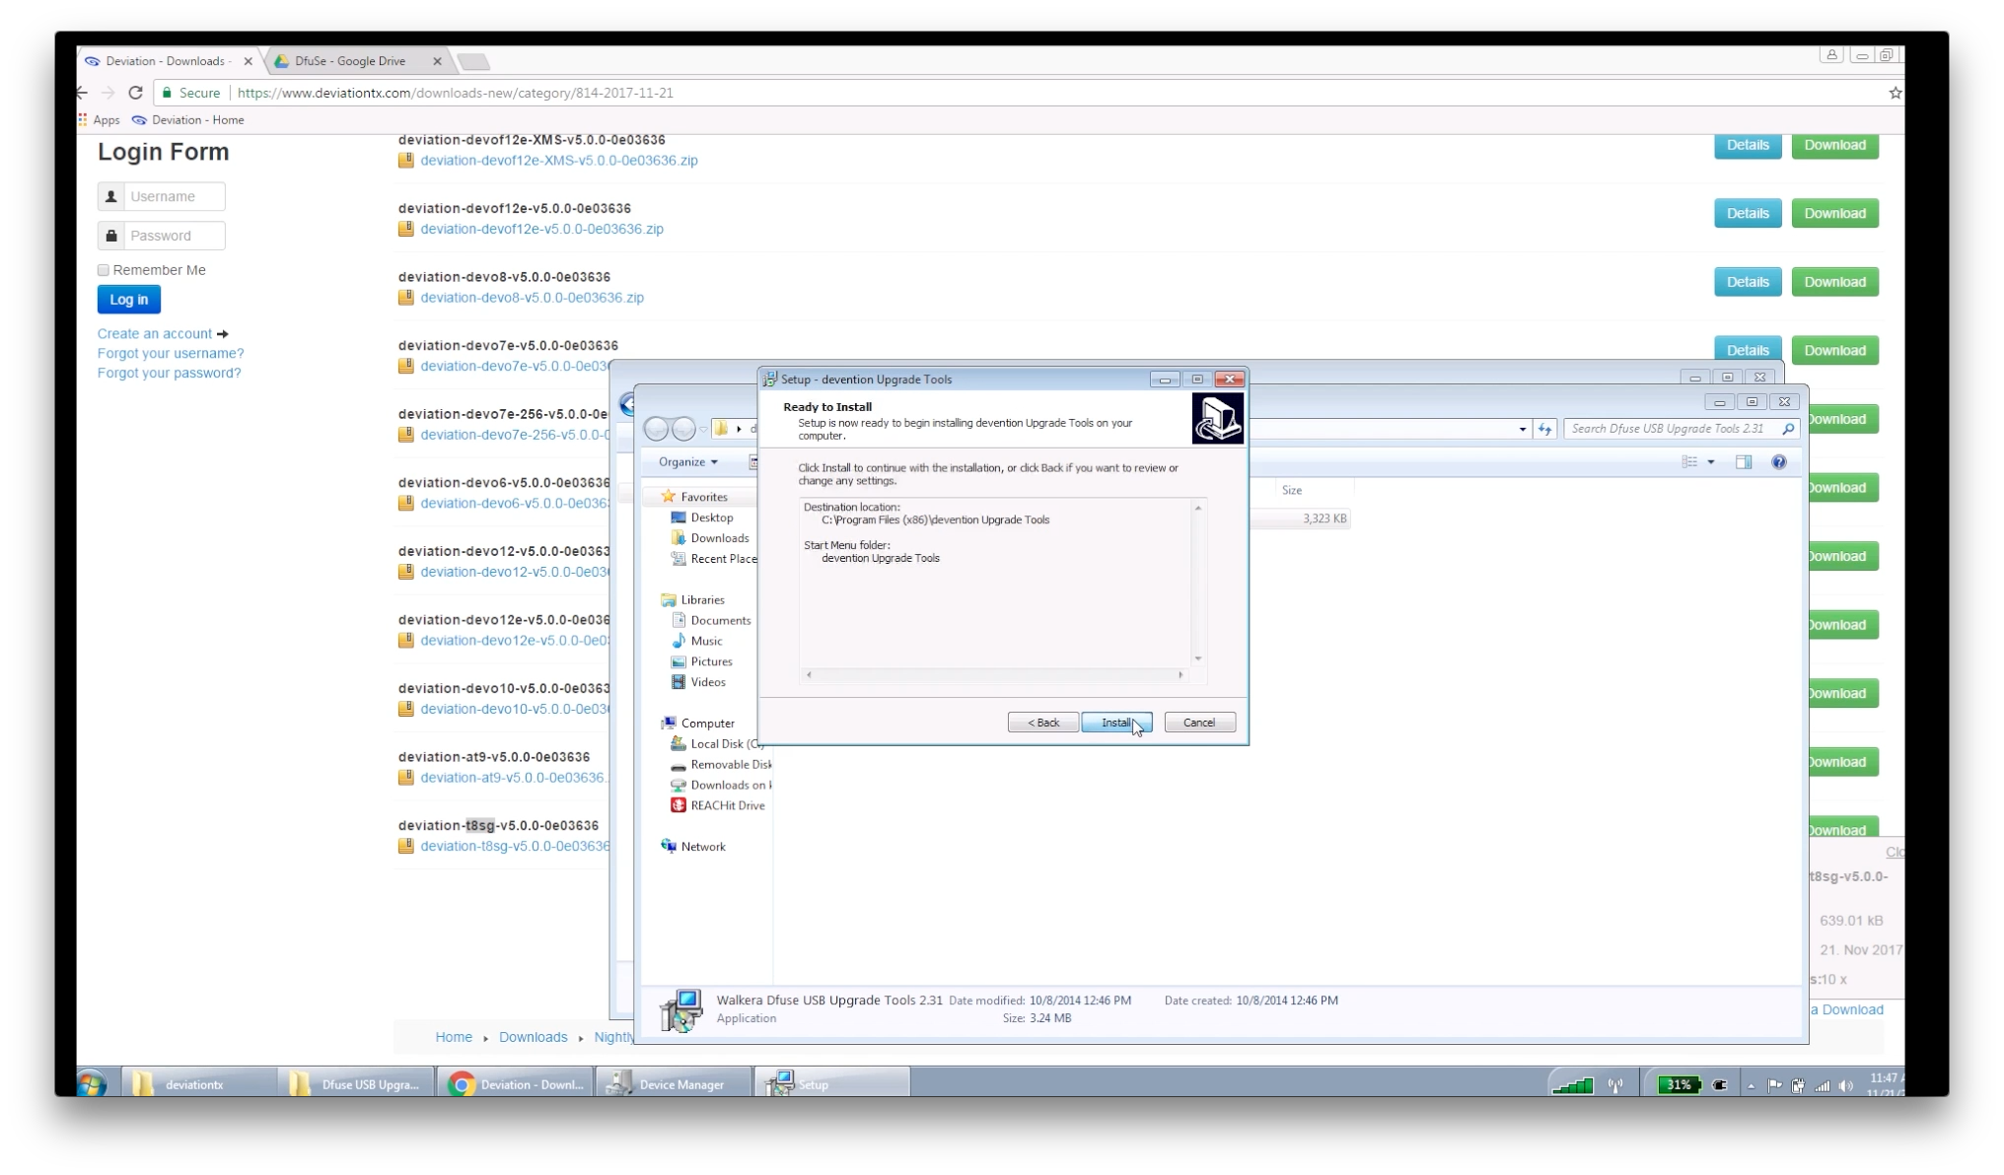2004x1175 pixels.
Task: Reload the page with the refresh icon
Action: coord(135,93)
